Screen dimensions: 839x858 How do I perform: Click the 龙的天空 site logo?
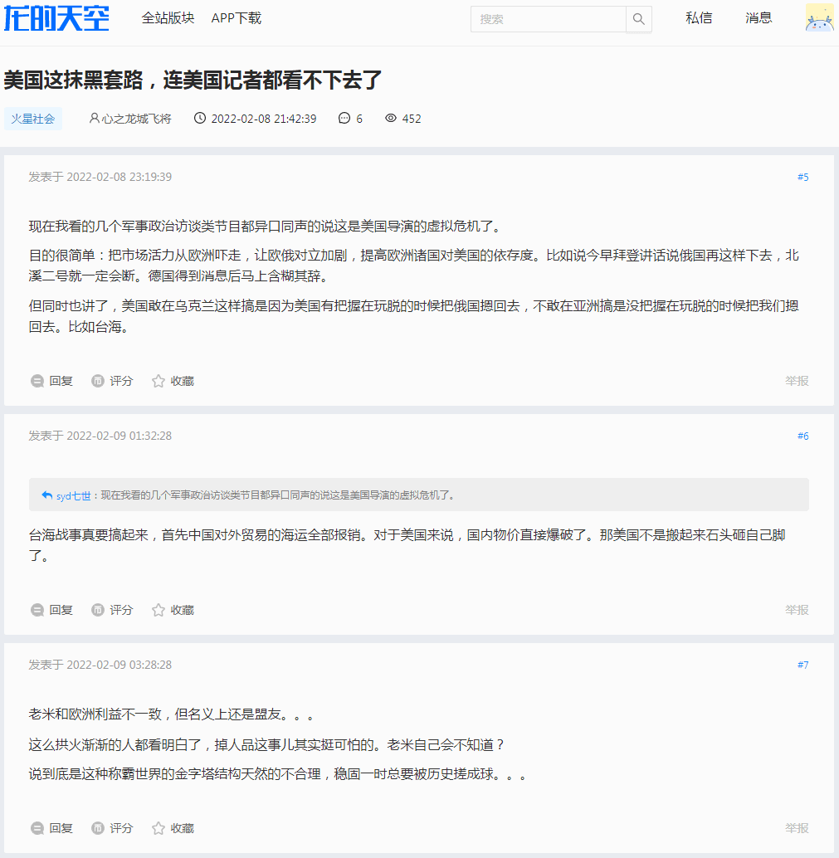coord(56,18)
